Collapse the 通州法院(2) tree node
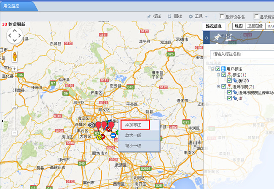Screen dimensions: 274x189 click(218, 86)
